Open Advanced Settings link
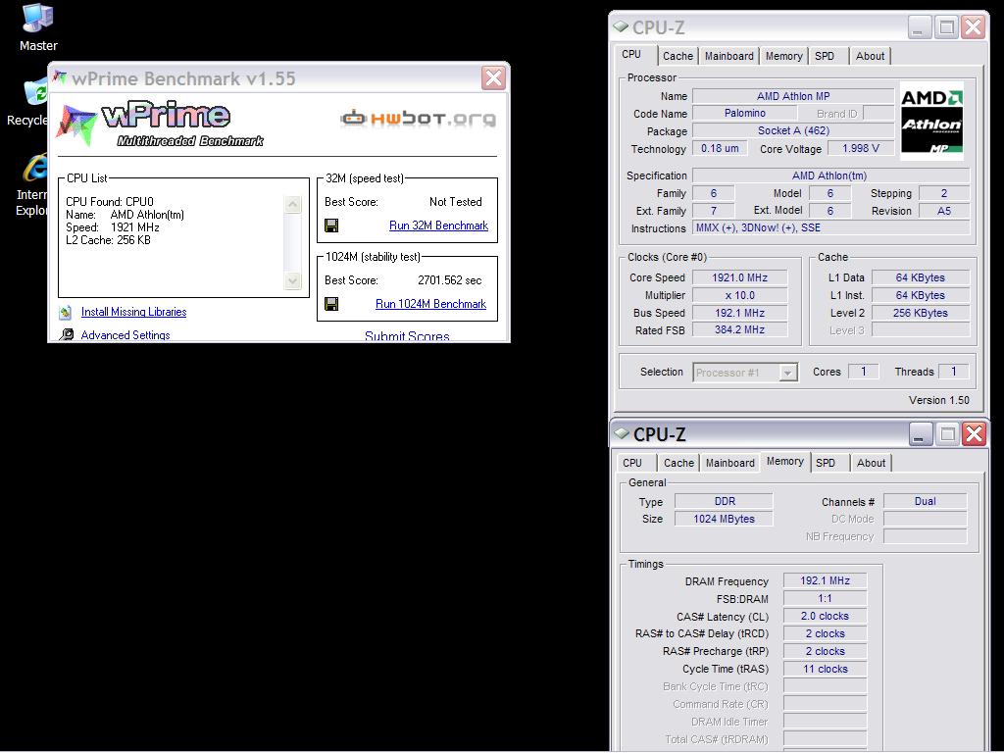The width and height of the screenshot is (1004, 753). 125,335
